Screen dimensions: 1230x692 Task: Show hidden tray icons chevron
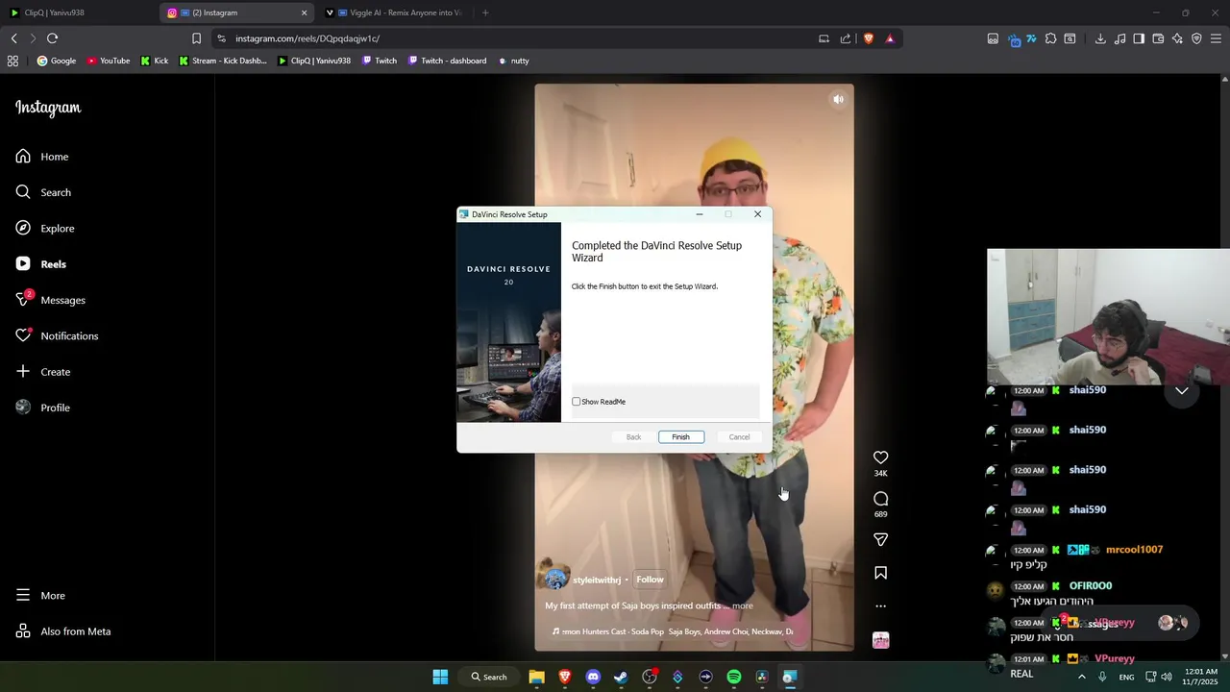pyautogui.click(x=1081, y=677)
